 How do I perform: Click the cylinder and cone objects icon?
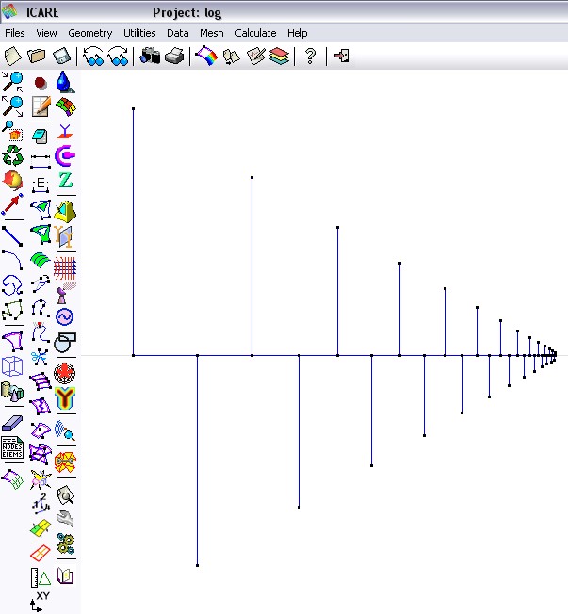click(12, 392)
